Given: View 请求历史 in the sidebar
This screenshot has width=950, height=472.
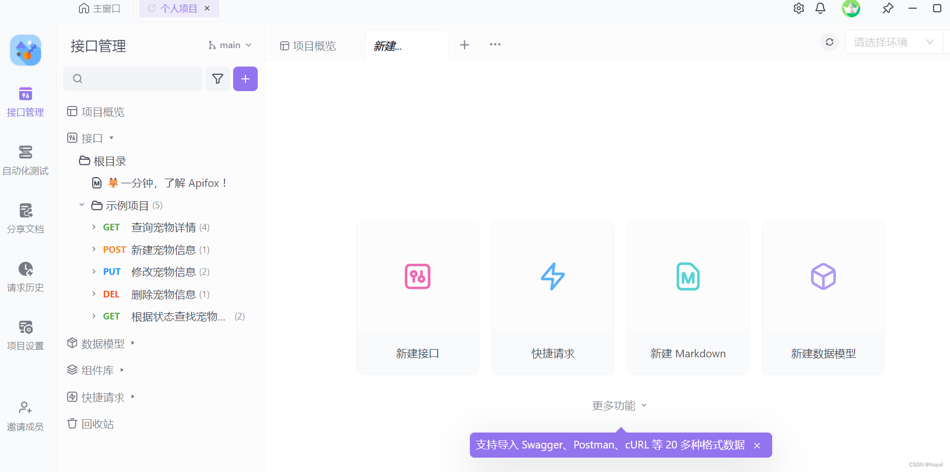Looking at the screenshot, I should pos(25,276).
